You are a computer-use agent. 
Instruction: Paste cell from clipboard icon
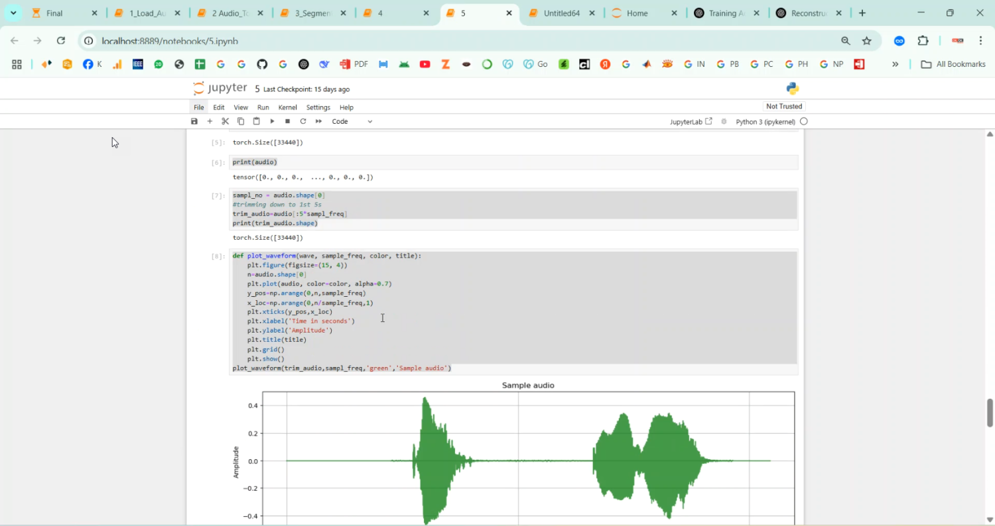pyautogui.click(x=256, y=121)
